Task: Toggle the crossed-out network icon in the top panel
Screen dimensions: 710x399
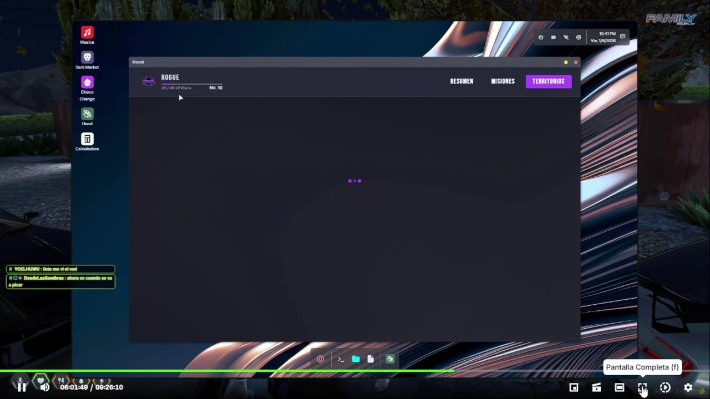Action: [566, 37]
